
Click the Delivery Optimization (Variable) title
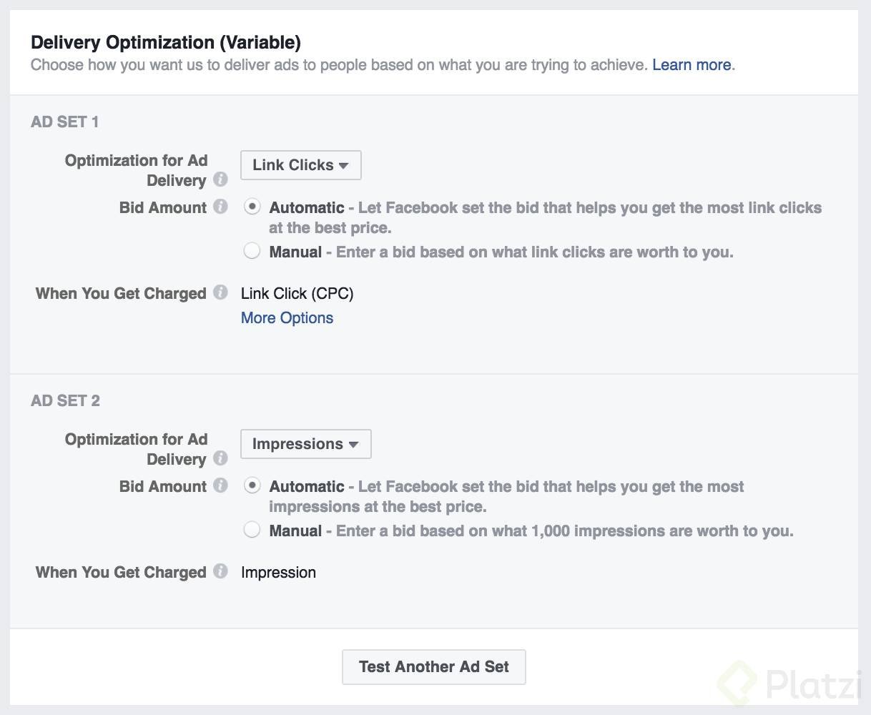tap(165, 42)
